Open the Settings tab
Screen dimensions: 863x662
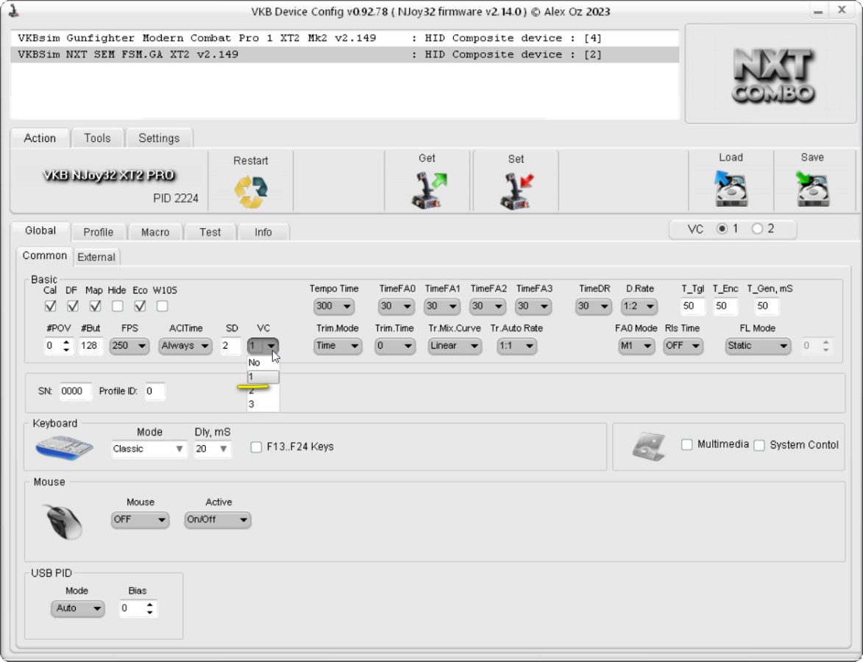(x=159, y=138)
